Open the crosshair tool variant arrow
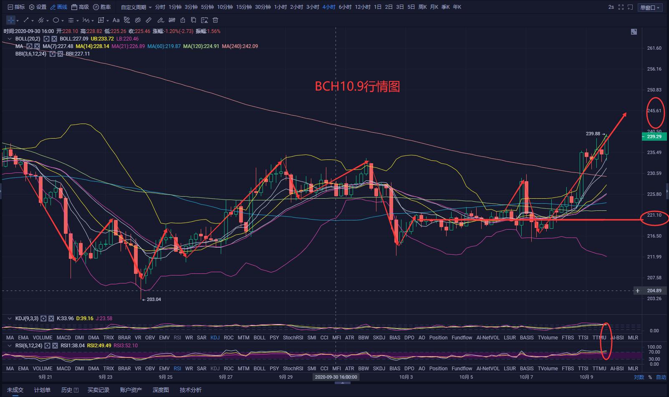 [x=17, y=20]
